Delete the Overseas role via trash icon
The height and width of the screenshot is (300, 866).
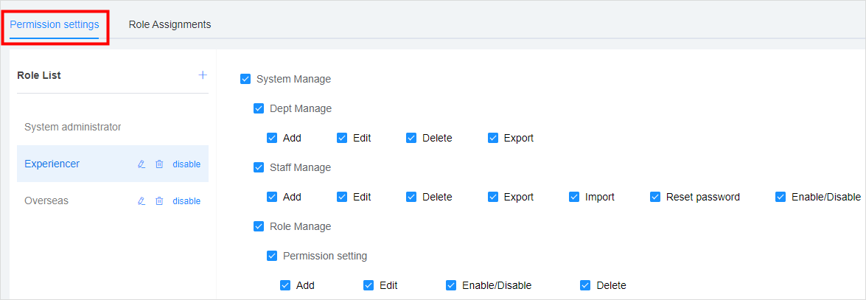(x=159, y=201)
